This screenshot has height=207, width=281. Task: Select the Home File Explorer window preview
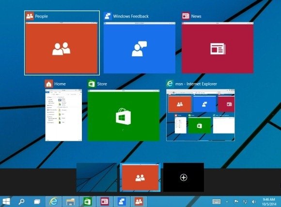[63, 115]
